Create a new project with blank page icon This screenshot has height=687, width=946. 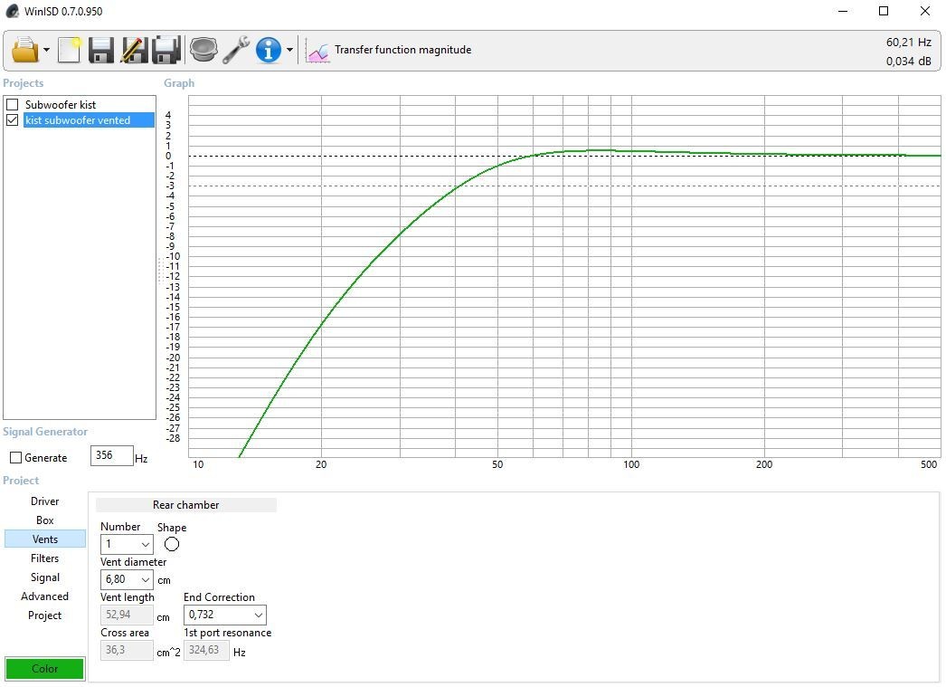click(x=70, y=50)
